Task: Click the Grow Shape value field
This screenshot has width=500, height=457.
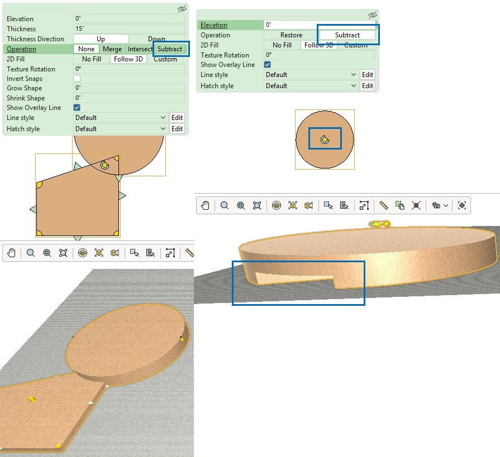Action: point(129,88)
